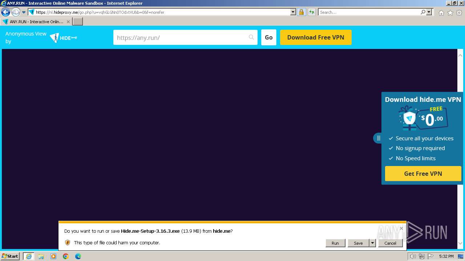Screen dimensions: 465x261
Task: Click the proxy URL input showing https://any.run/
Action: point(185,37)
